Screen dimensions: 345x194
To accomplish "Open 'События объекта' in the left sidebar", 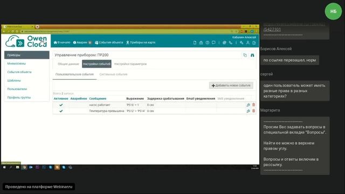I will pos(19,72).
